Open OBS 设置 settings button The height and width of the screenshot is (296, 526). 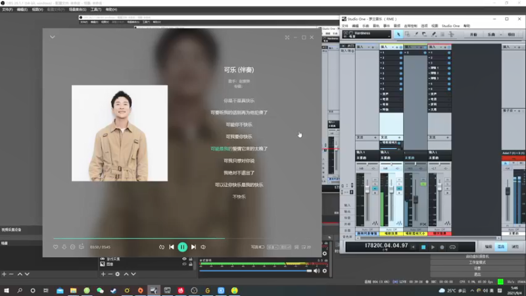477,268
